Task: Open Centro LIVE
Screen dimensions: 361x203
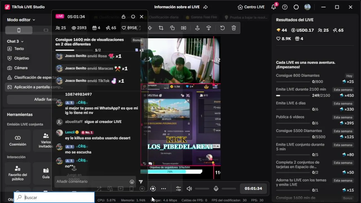Action: point(251,7)
